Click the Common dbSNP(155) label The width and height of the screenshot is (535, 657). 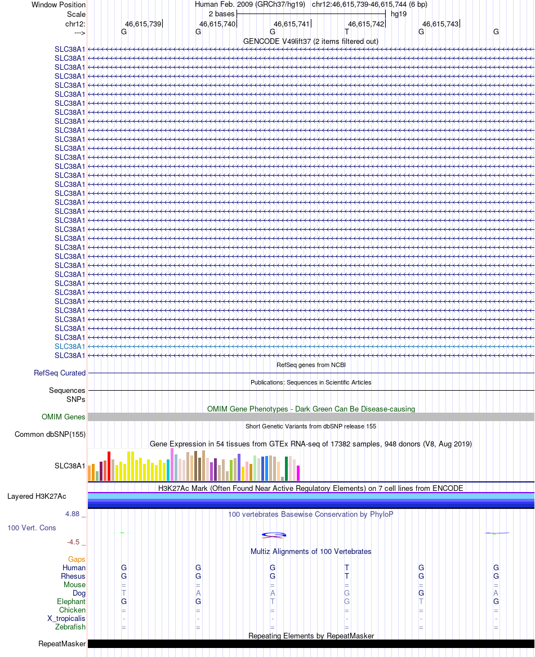50,435
